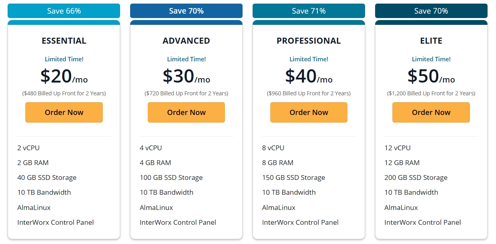
Task: Select the Save 70% banner above Advanced
Action: 186,11
